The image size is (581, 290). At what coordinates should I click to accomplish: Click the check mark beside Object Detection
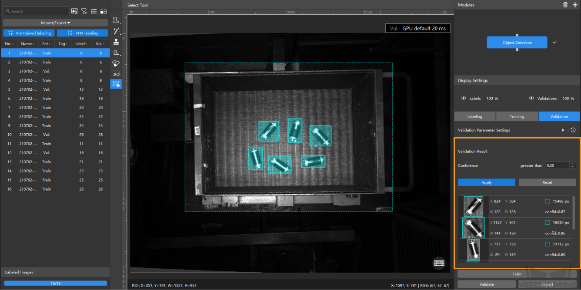click(x=554, y=43)
